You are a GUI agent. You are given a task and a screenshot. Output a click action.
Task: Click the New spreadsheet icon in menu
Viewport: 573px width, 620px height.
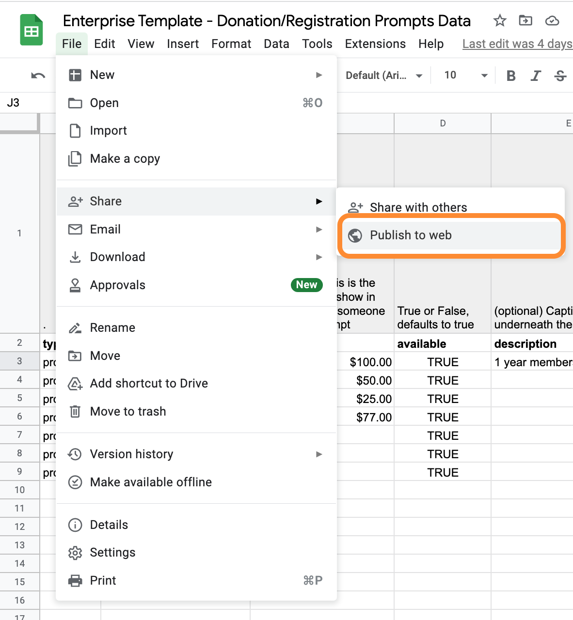tap(75, 75)
